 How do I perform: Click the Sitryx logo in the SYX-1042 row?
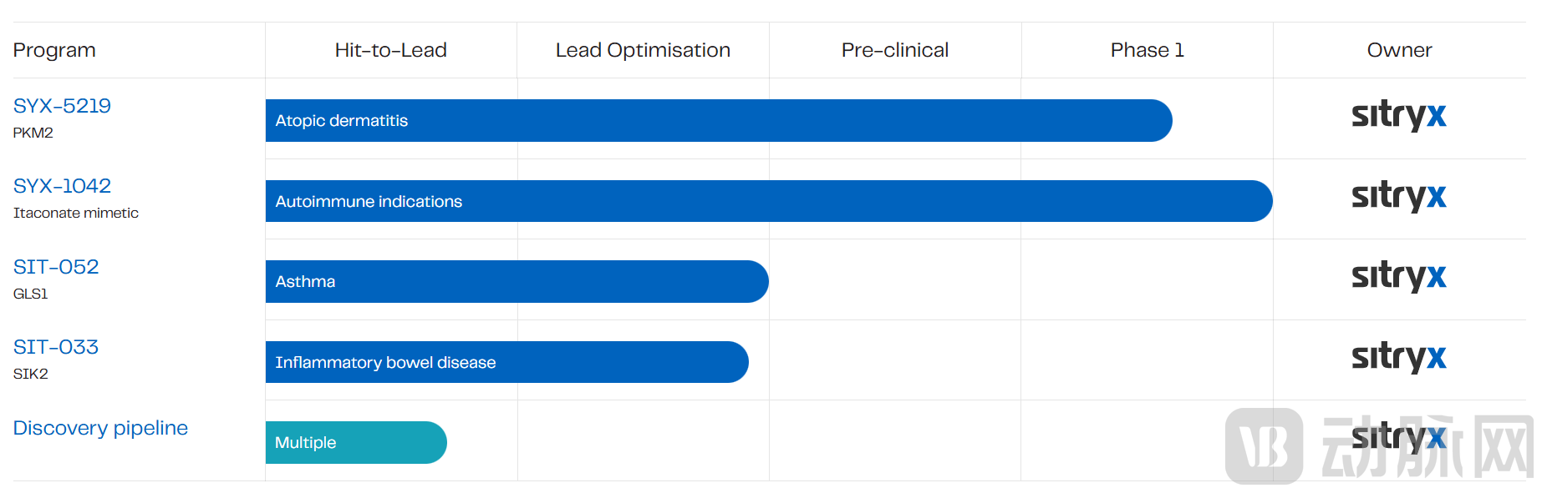[1398, 196]
